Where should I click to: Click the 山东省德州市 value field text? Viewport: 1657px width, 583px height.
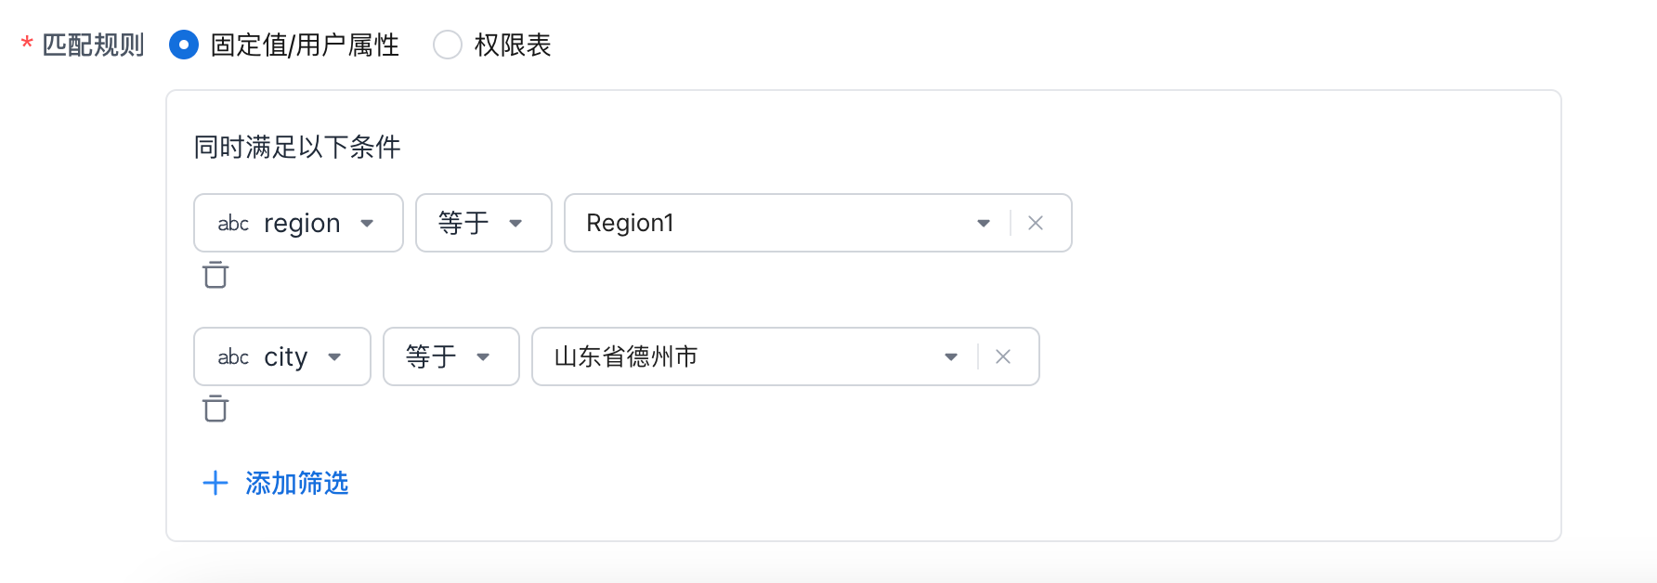pos(625,356)
